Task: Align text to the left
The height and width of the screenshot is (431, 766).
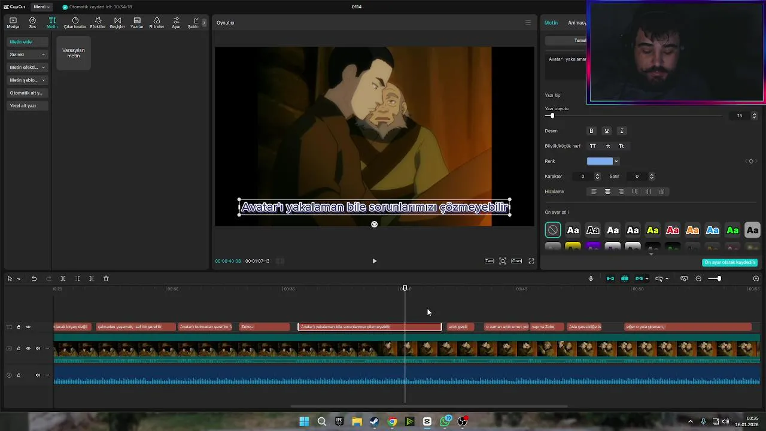Action: point(594,192)
